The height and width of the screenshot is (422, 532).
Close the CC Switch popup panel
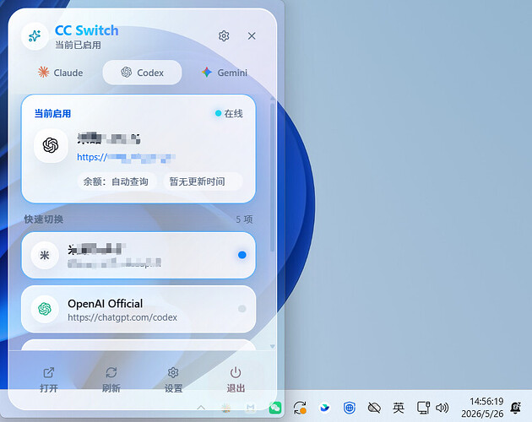pos(252,35)
